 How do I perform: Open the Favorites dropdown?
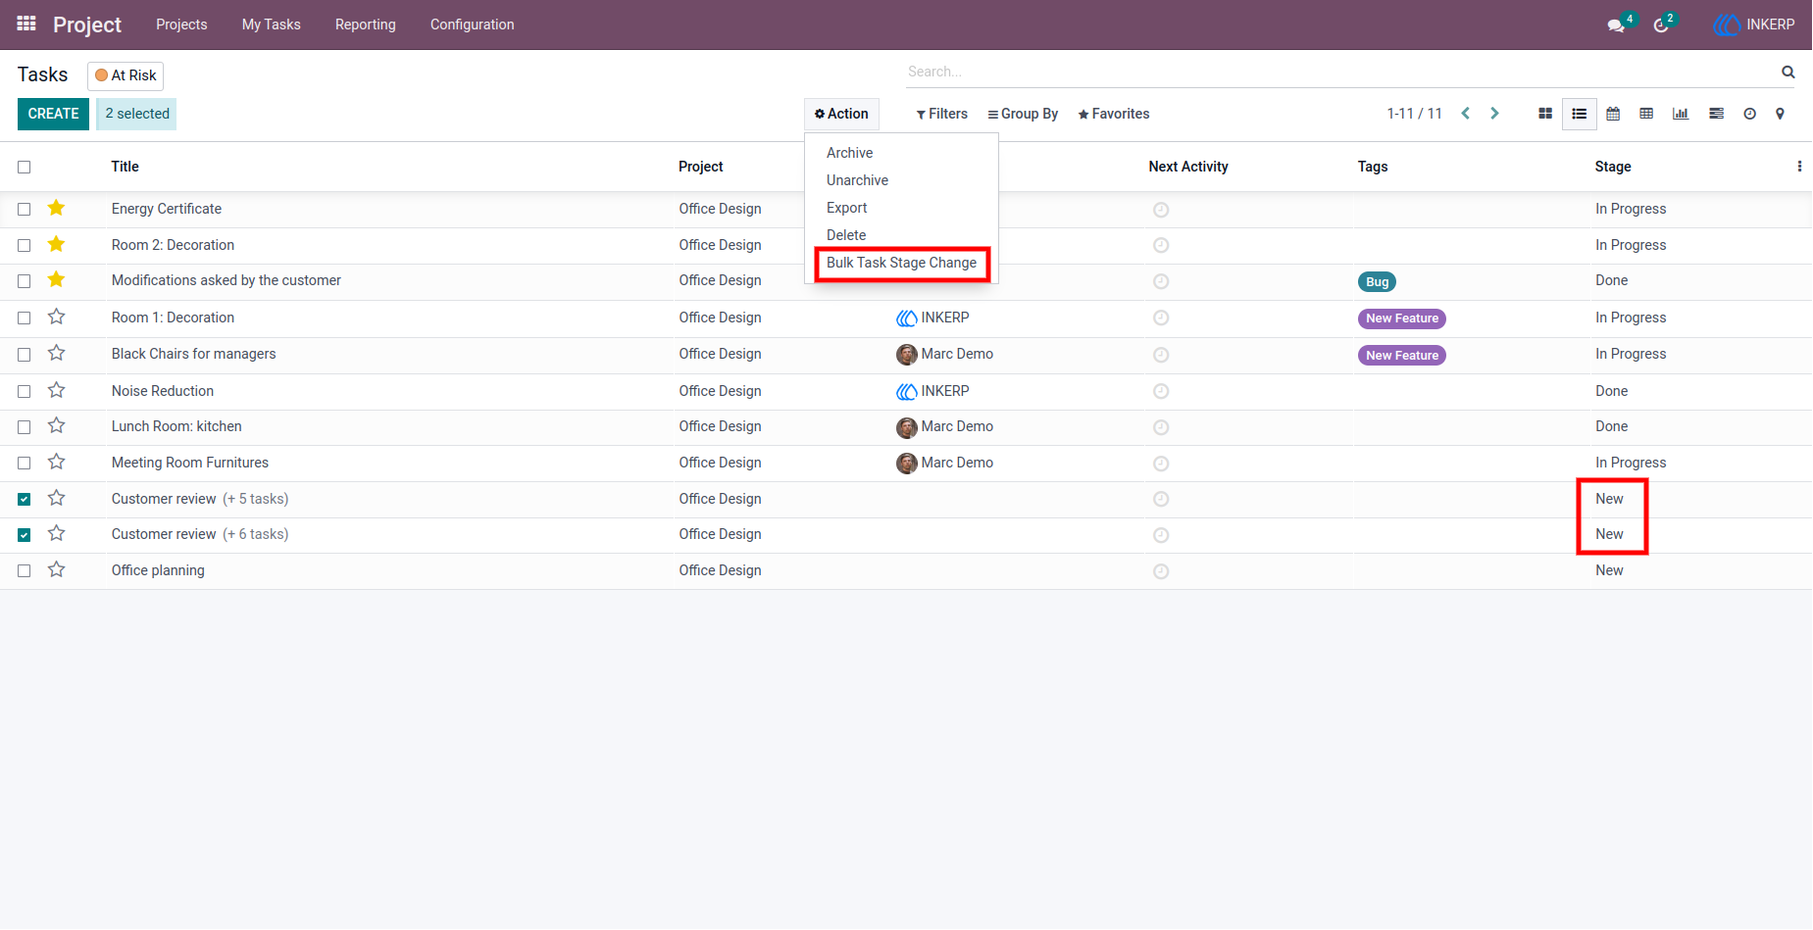1113,114
